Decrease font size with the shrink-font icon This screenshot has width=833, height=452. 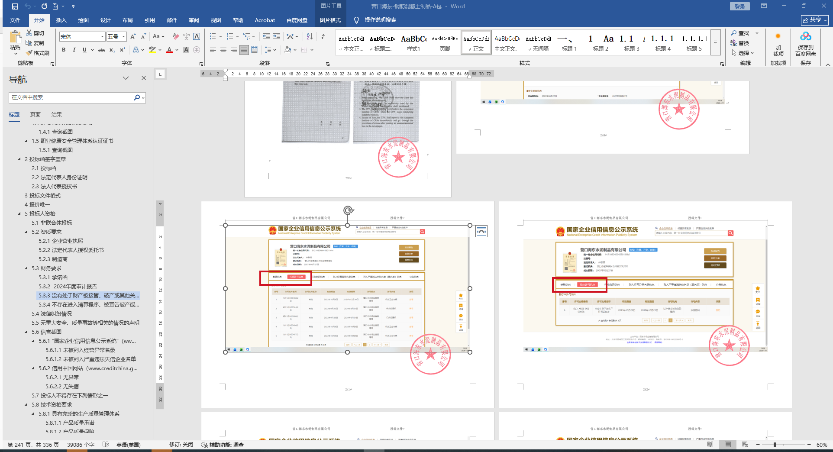coord(143,37)
